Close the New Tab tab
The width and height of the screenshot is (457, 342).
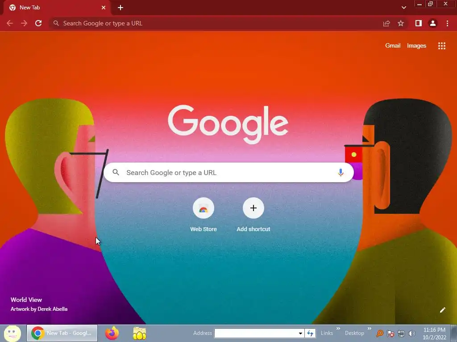tap(104, 8)
